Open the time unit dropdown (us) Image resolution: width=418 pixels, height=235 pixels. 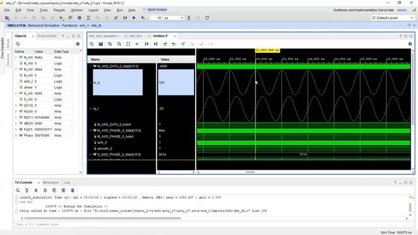(x=174, y=18)
